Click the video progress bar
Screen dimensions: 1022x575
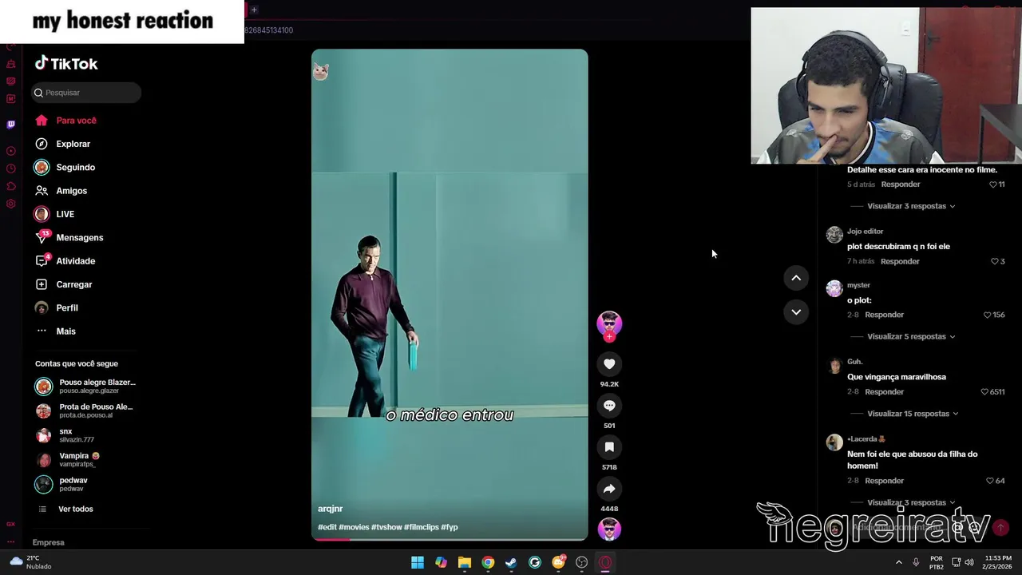click(x=450, y=539)
